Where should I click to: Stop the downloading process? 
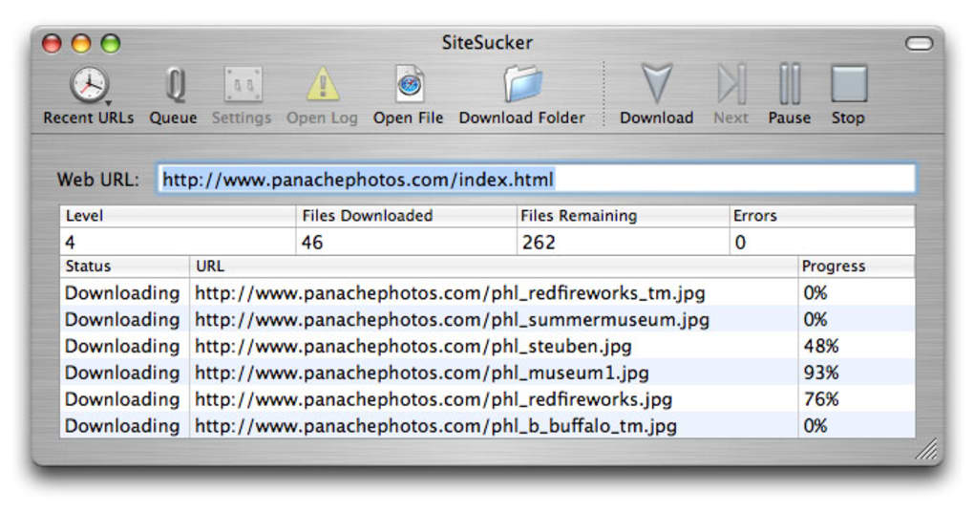(848, 84)
